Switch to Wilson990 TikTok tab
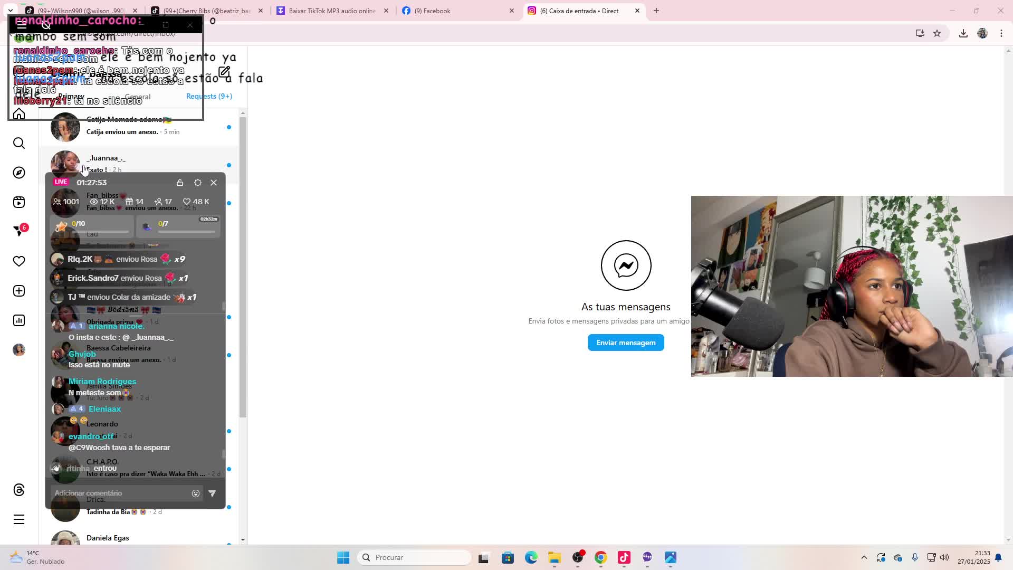Viewport: 1013px width, 570px height. click(x=82, y=11)
